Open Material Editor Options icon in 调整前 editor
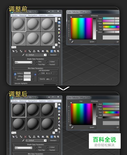This screenshot has height=155, width=127. pyautogui.click(x=59, y=40)
